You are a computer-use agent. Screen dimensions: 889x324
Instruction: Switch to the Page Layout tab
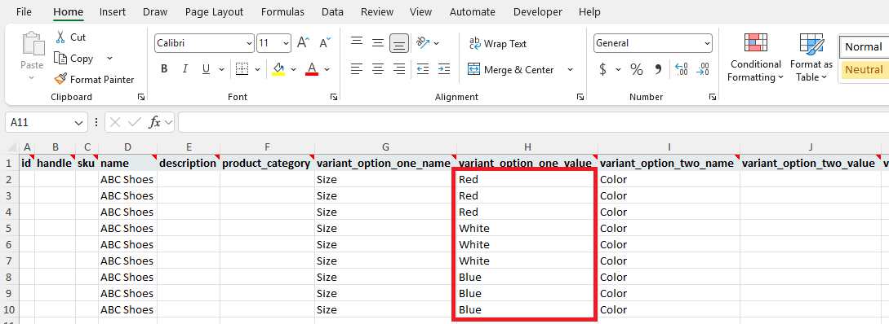tap(214, 12)
